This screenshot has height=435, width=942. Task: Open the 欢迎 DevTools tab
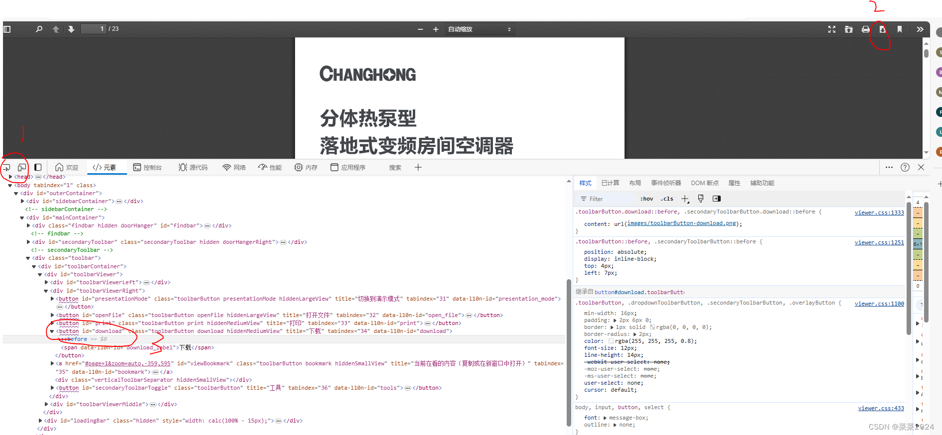point(67,168)
